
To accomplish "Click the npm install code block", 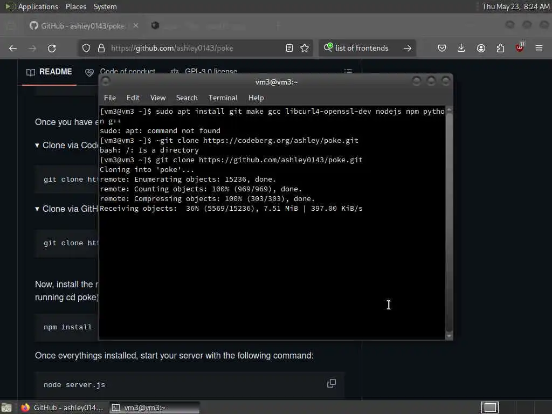I will click(x=67, y=327).
